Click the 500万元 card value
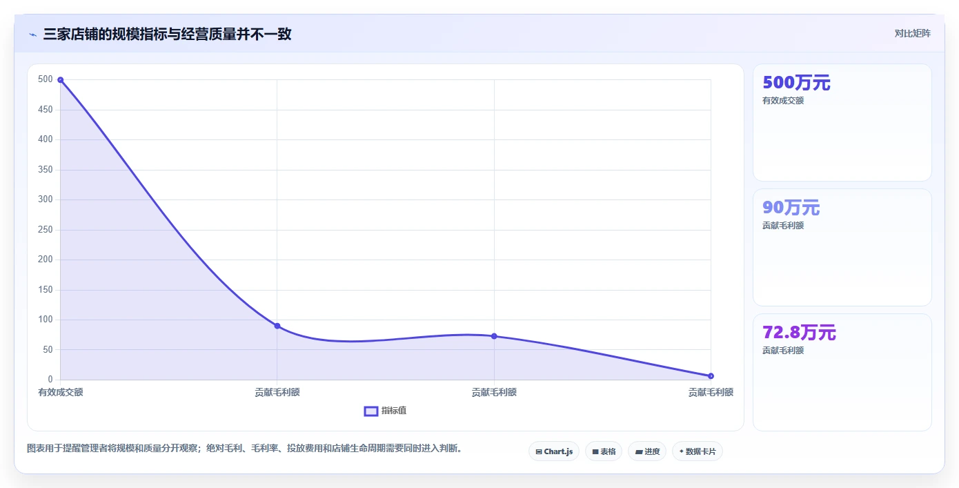The image size is (959, 488). click(796, 83)
